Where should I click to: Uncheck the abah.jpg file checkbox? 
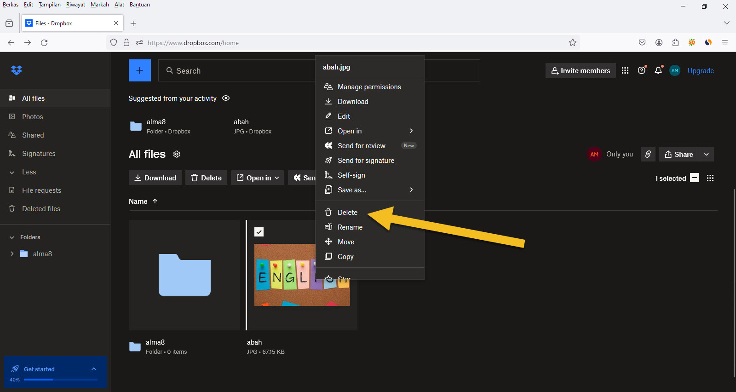(259, 232)
